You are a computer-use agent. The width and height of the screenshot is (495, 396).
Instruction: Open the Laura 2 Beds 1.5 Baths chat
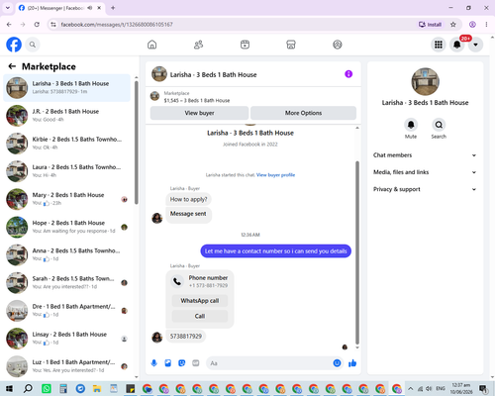coord(66,171)
